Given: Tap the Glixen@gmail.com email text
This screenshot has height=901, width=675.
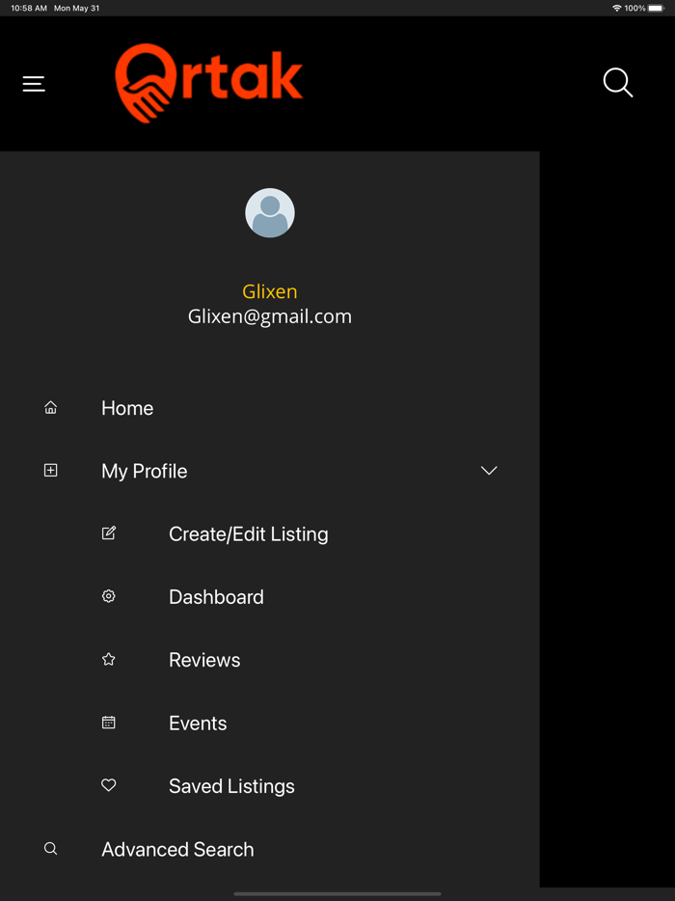Looking at the screenshot, I should 270,316.
